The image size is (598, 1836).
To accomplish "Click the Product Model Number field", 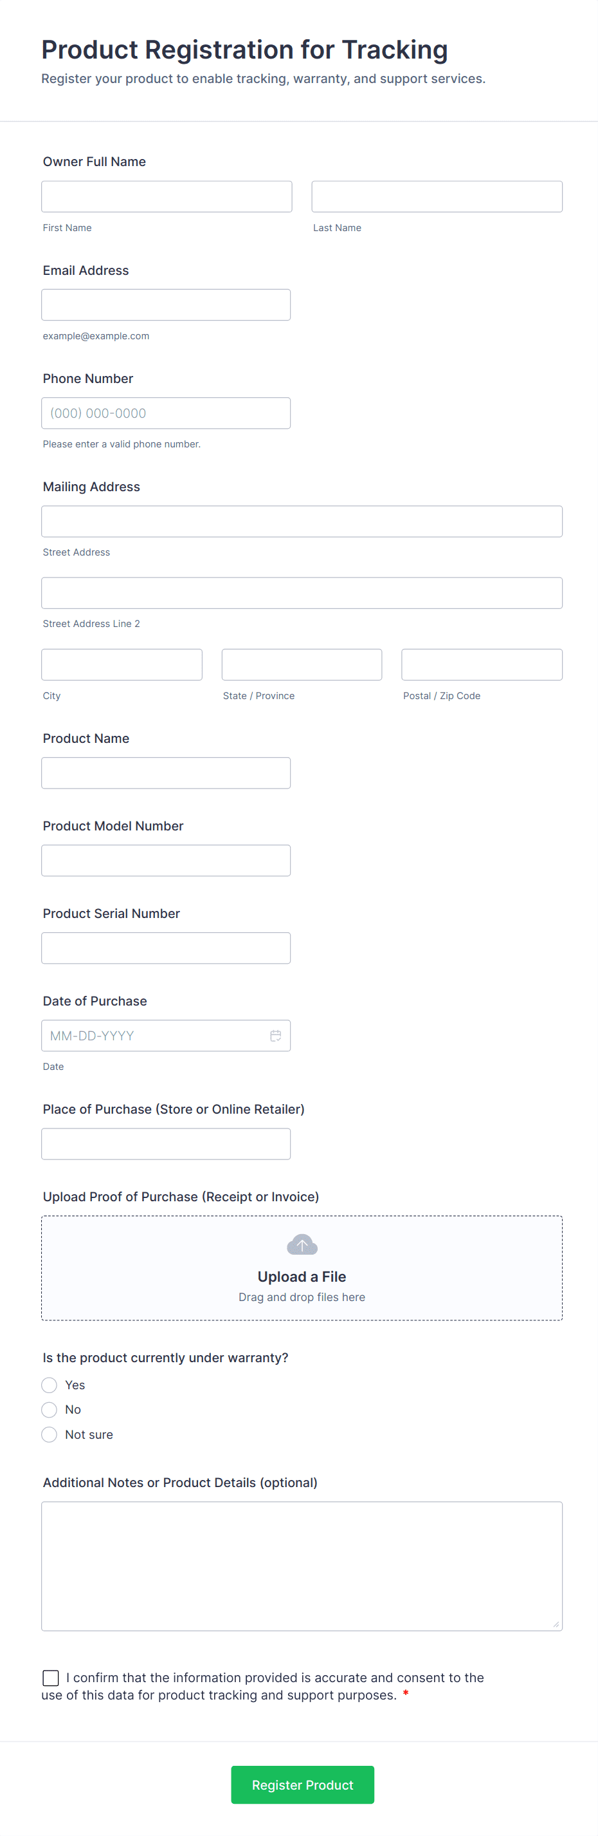I will point(166,860).
